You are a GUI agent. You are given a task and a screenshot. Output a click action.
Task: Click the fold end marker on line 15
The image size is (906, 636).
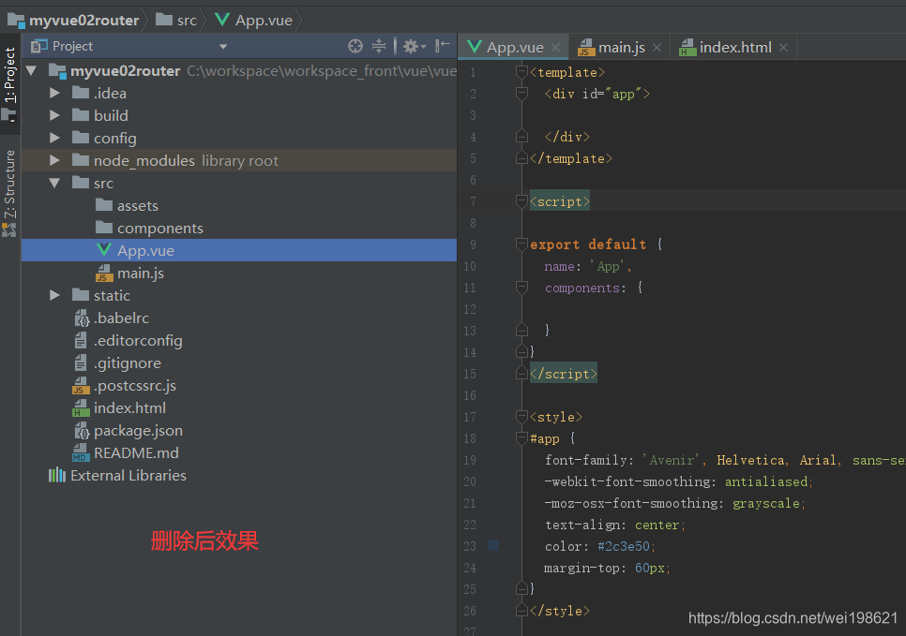click(x=521, y=374)
